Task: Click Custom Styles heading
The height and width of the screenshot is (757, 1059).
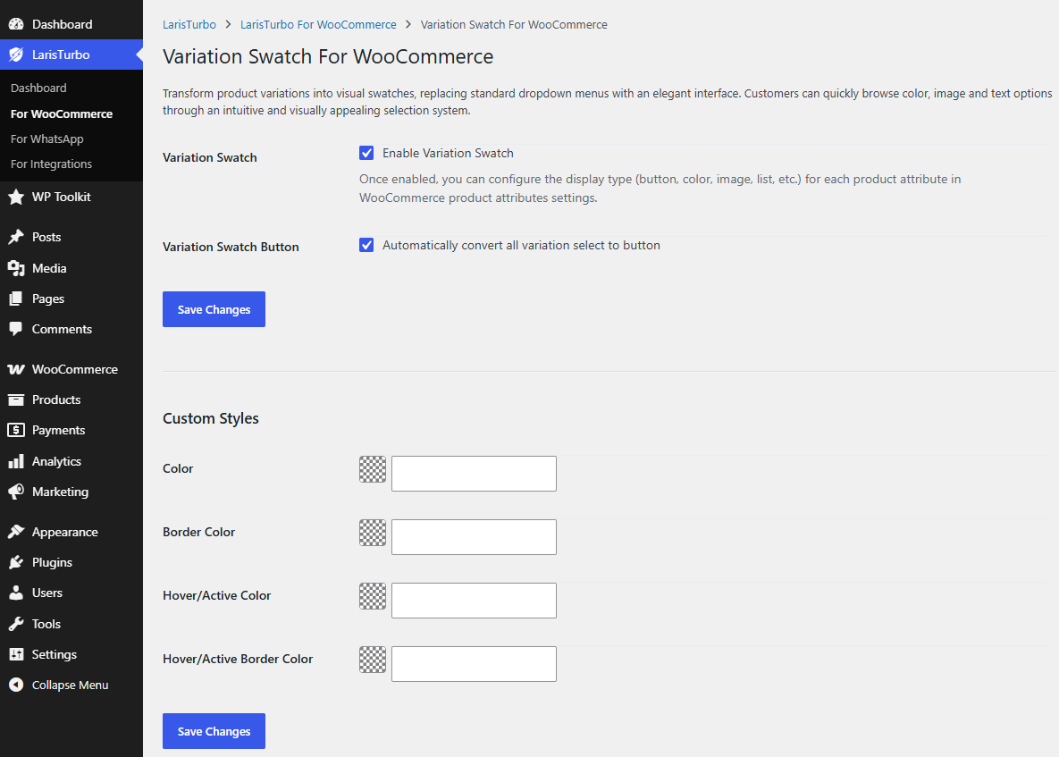Action: coord(211,418)
